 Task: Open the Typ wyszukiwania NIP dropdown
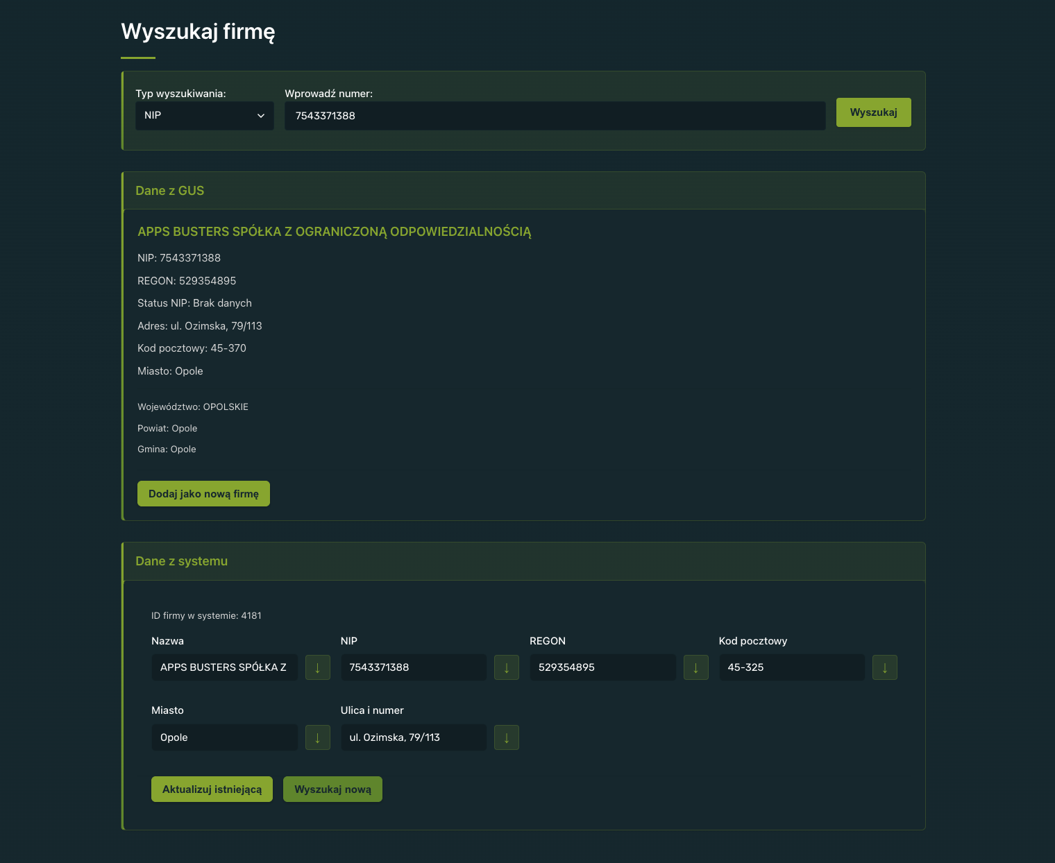(x=204, y=116)
